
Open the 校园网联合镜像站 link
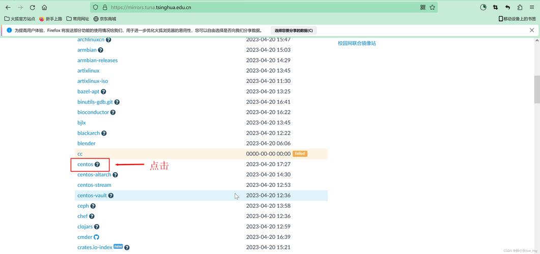tap(357, 44)
